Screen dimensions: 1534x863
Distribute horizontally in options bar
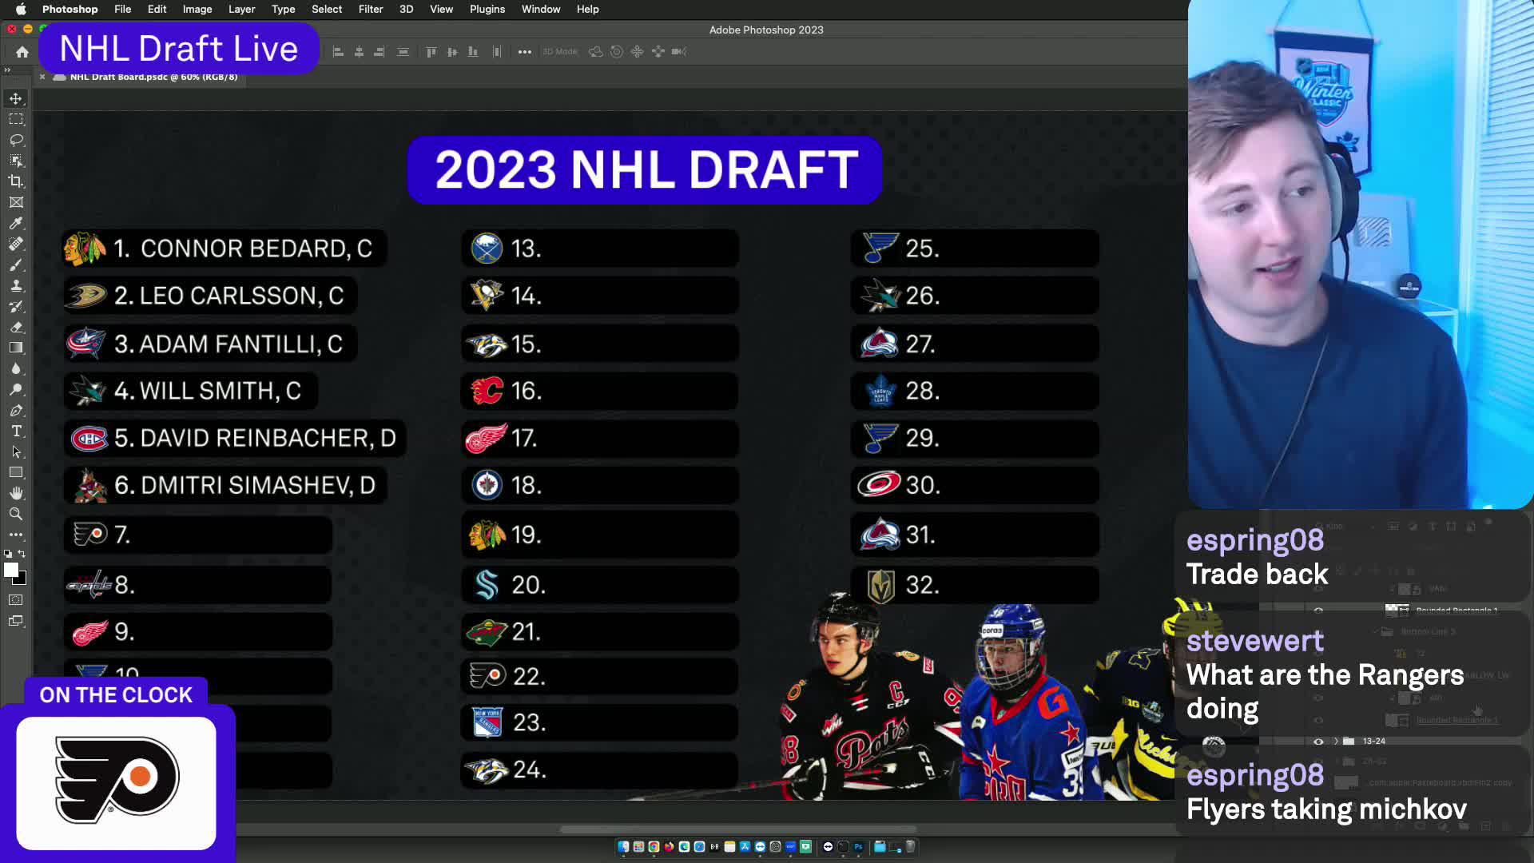497,52
